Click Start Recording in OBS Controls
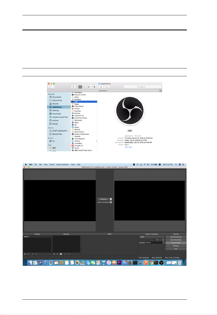The height and width of the screenshot is (315, 217). 176,240
